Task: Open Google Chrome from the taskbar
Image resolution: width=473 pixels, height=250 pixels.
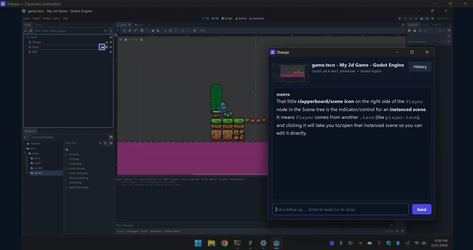Action: [x=225, y=243]
